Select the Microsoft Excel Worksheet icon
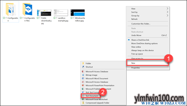 point(83,99)
